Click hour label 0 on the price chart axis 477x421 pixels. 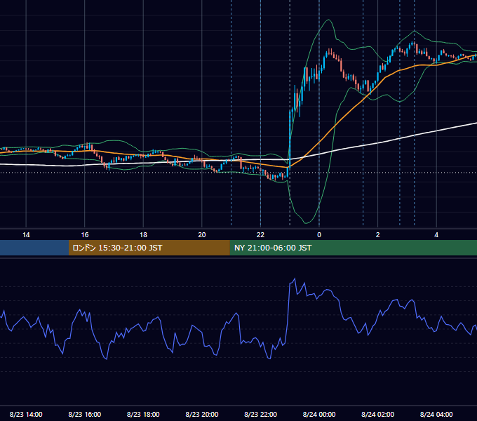click(x=319, y=235)
